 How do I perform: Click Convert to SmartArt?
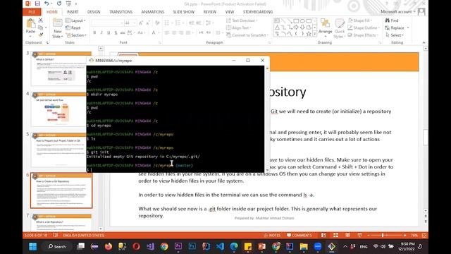(247, 35)
